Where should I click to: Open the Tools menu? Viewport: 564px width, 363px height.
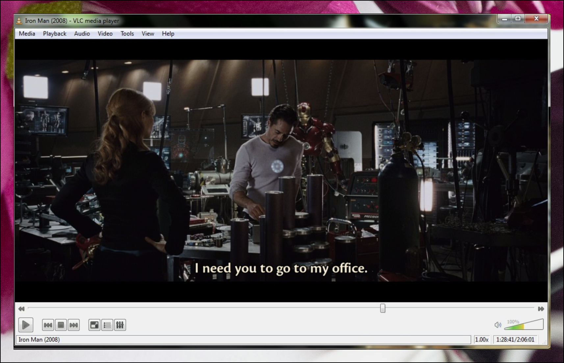[x=127, y=34]
